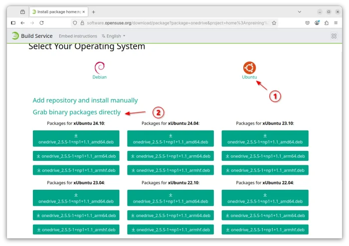Click the shield tracking protection icon
Viewport: 349px width, 246px height.
tap(75, 23)
